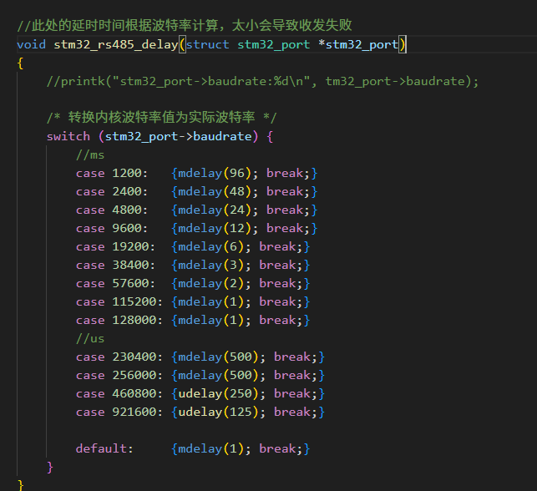537x491 pixels.
Task: Click mdelay(48) call
Action: click(215, 192)
